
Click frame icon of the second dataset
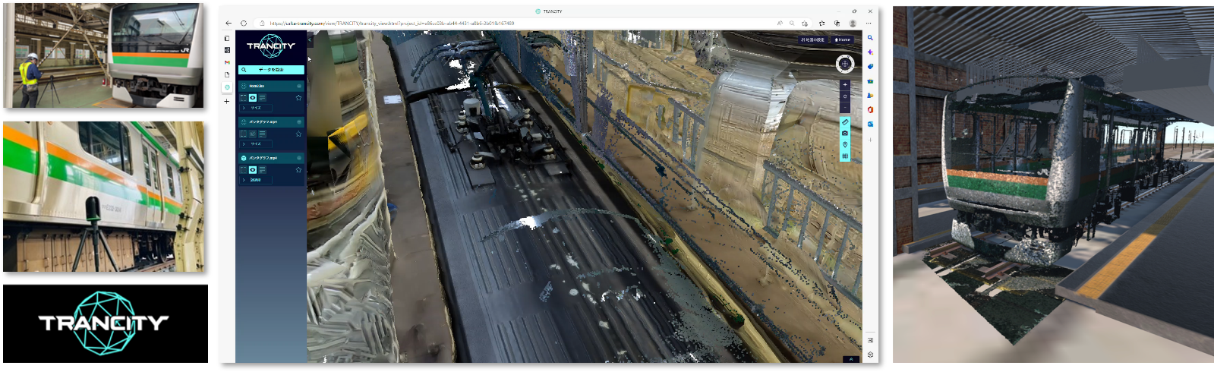click(x=243, y=134)
